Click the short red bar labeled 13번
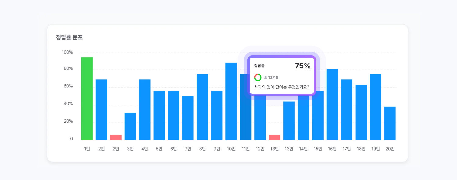Screen dimensions: 457x180 [x=275, y=137]
